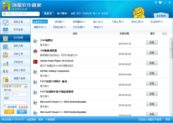173x123 pixels.
Task: Uninstall FAST无线USB网卡 驱动 with 卸载 button
Action: [x=152, y=84]
